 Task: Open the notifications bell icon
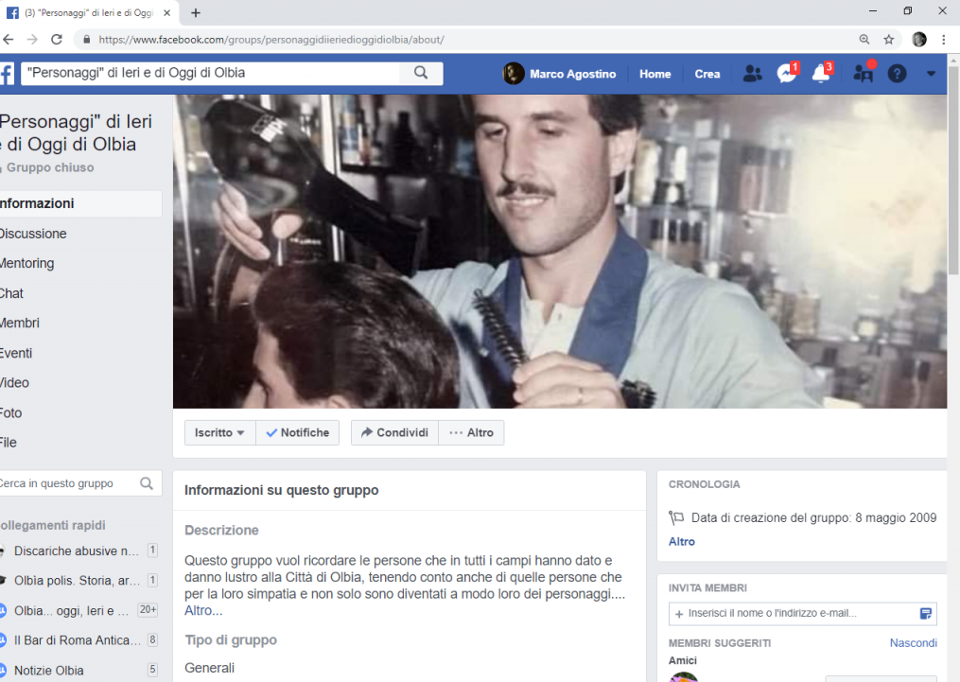click(821, 74)
